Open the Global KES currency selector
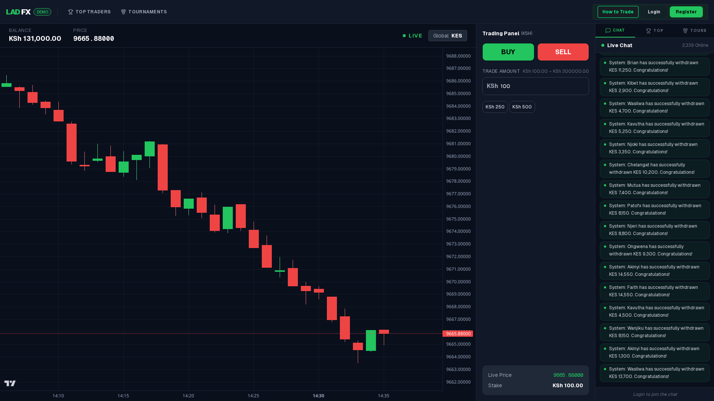Viewport: 714px width, 401px height. 448,36
